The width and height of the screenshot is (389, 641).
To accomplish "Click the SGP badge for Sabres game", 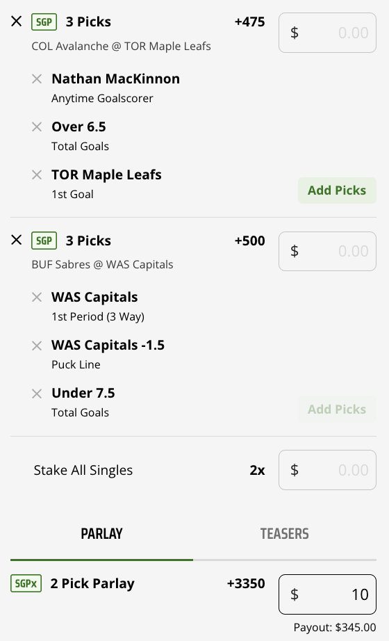I will click(x=44, y=241).
